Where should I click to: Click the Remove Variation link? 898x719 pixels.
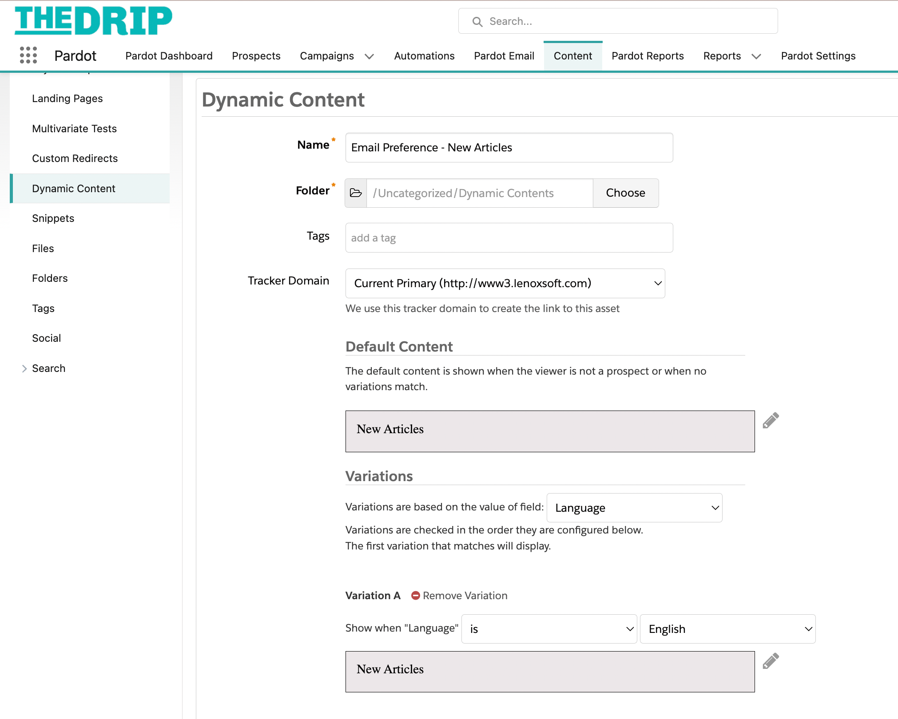pyautogui.click(x=465, y=596)
